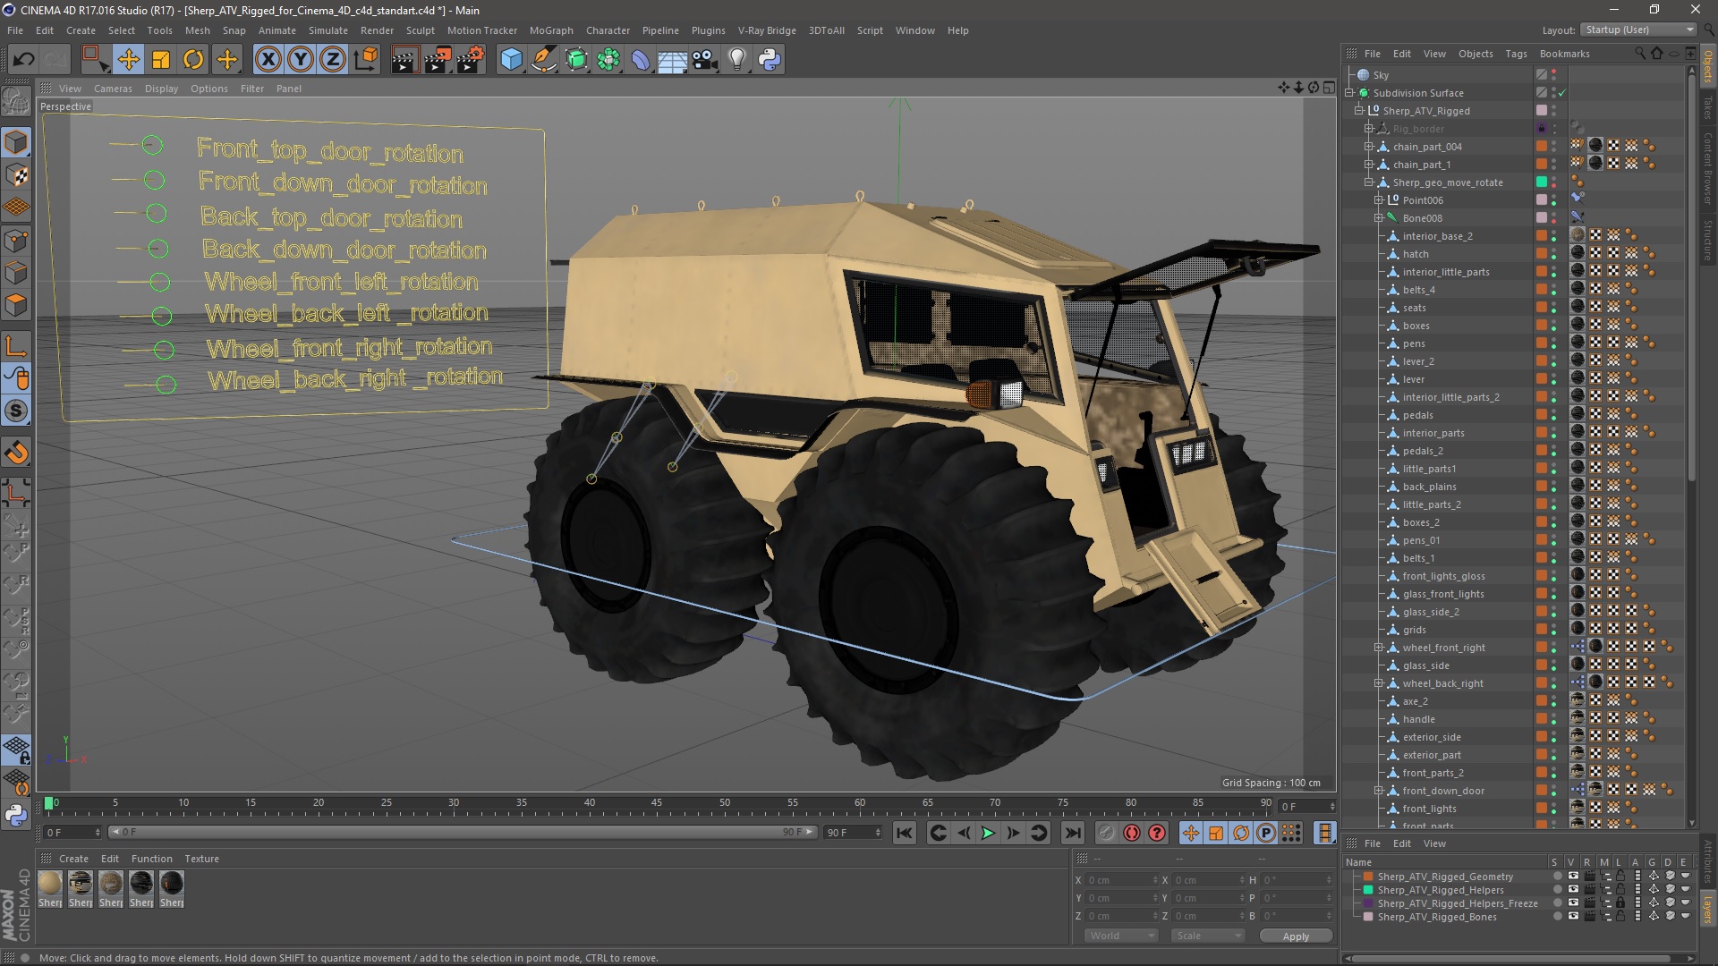Viewport: 1718px width, 966px height.
Task: Switch to Polygons mode in left palette
Action: pos(16,305)
